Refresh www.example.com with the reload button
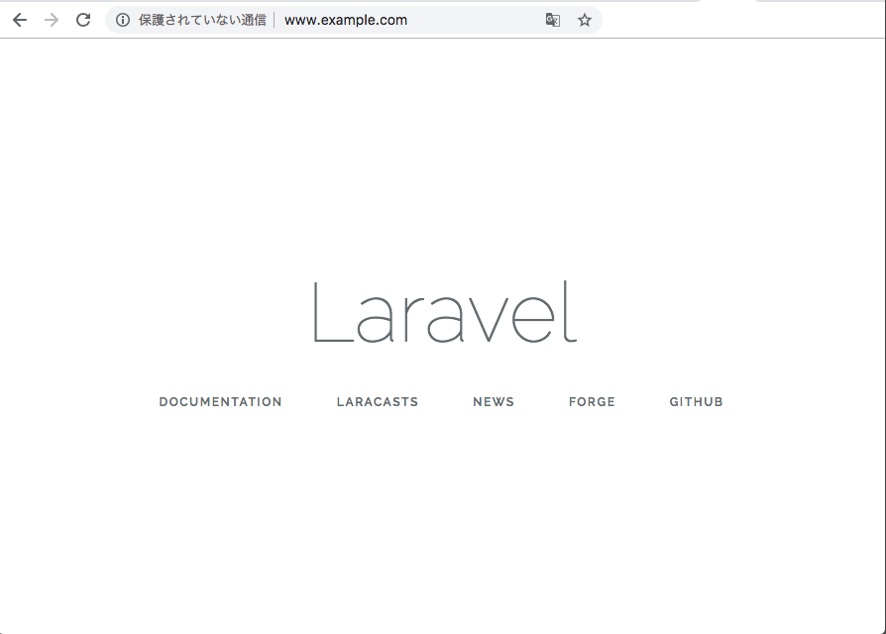Screen dimensions: 886x634 [x=83, y=19]
